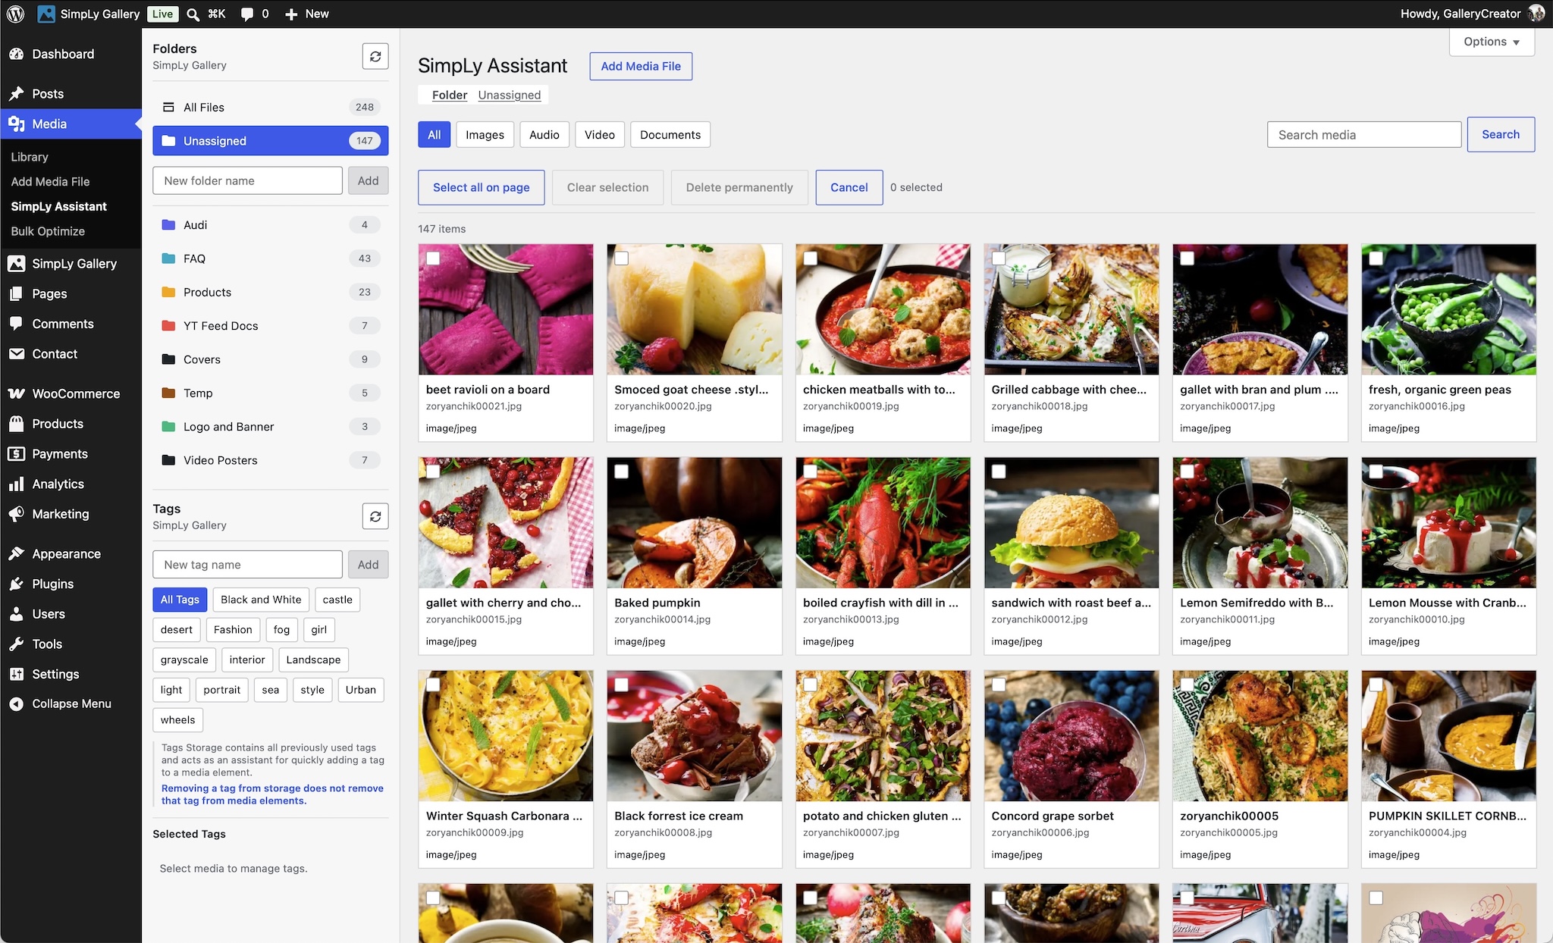Filter media by Video tab
Screen dimensions: 1553x943
coord(600,135)
